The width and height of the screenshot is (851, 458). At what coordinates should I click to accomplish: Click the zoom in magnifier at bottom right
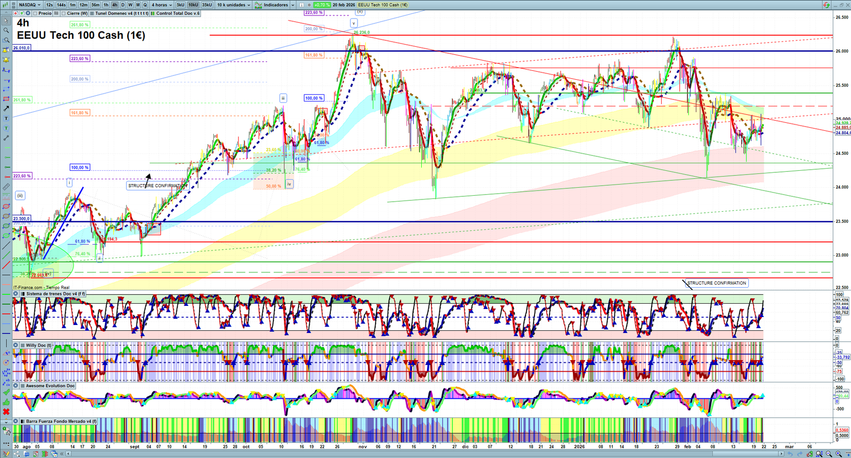[839, 454]
